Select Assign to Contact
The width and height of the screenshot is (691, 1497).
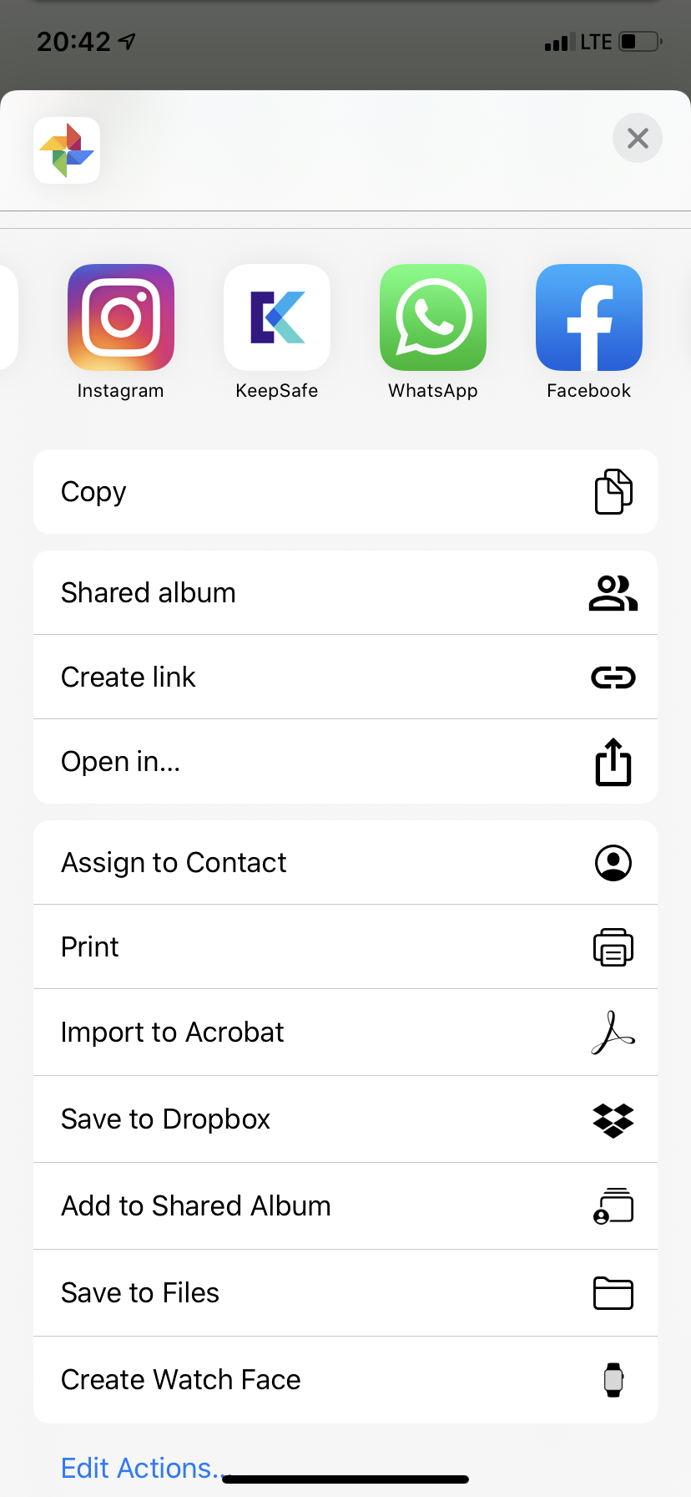(345, 863)
